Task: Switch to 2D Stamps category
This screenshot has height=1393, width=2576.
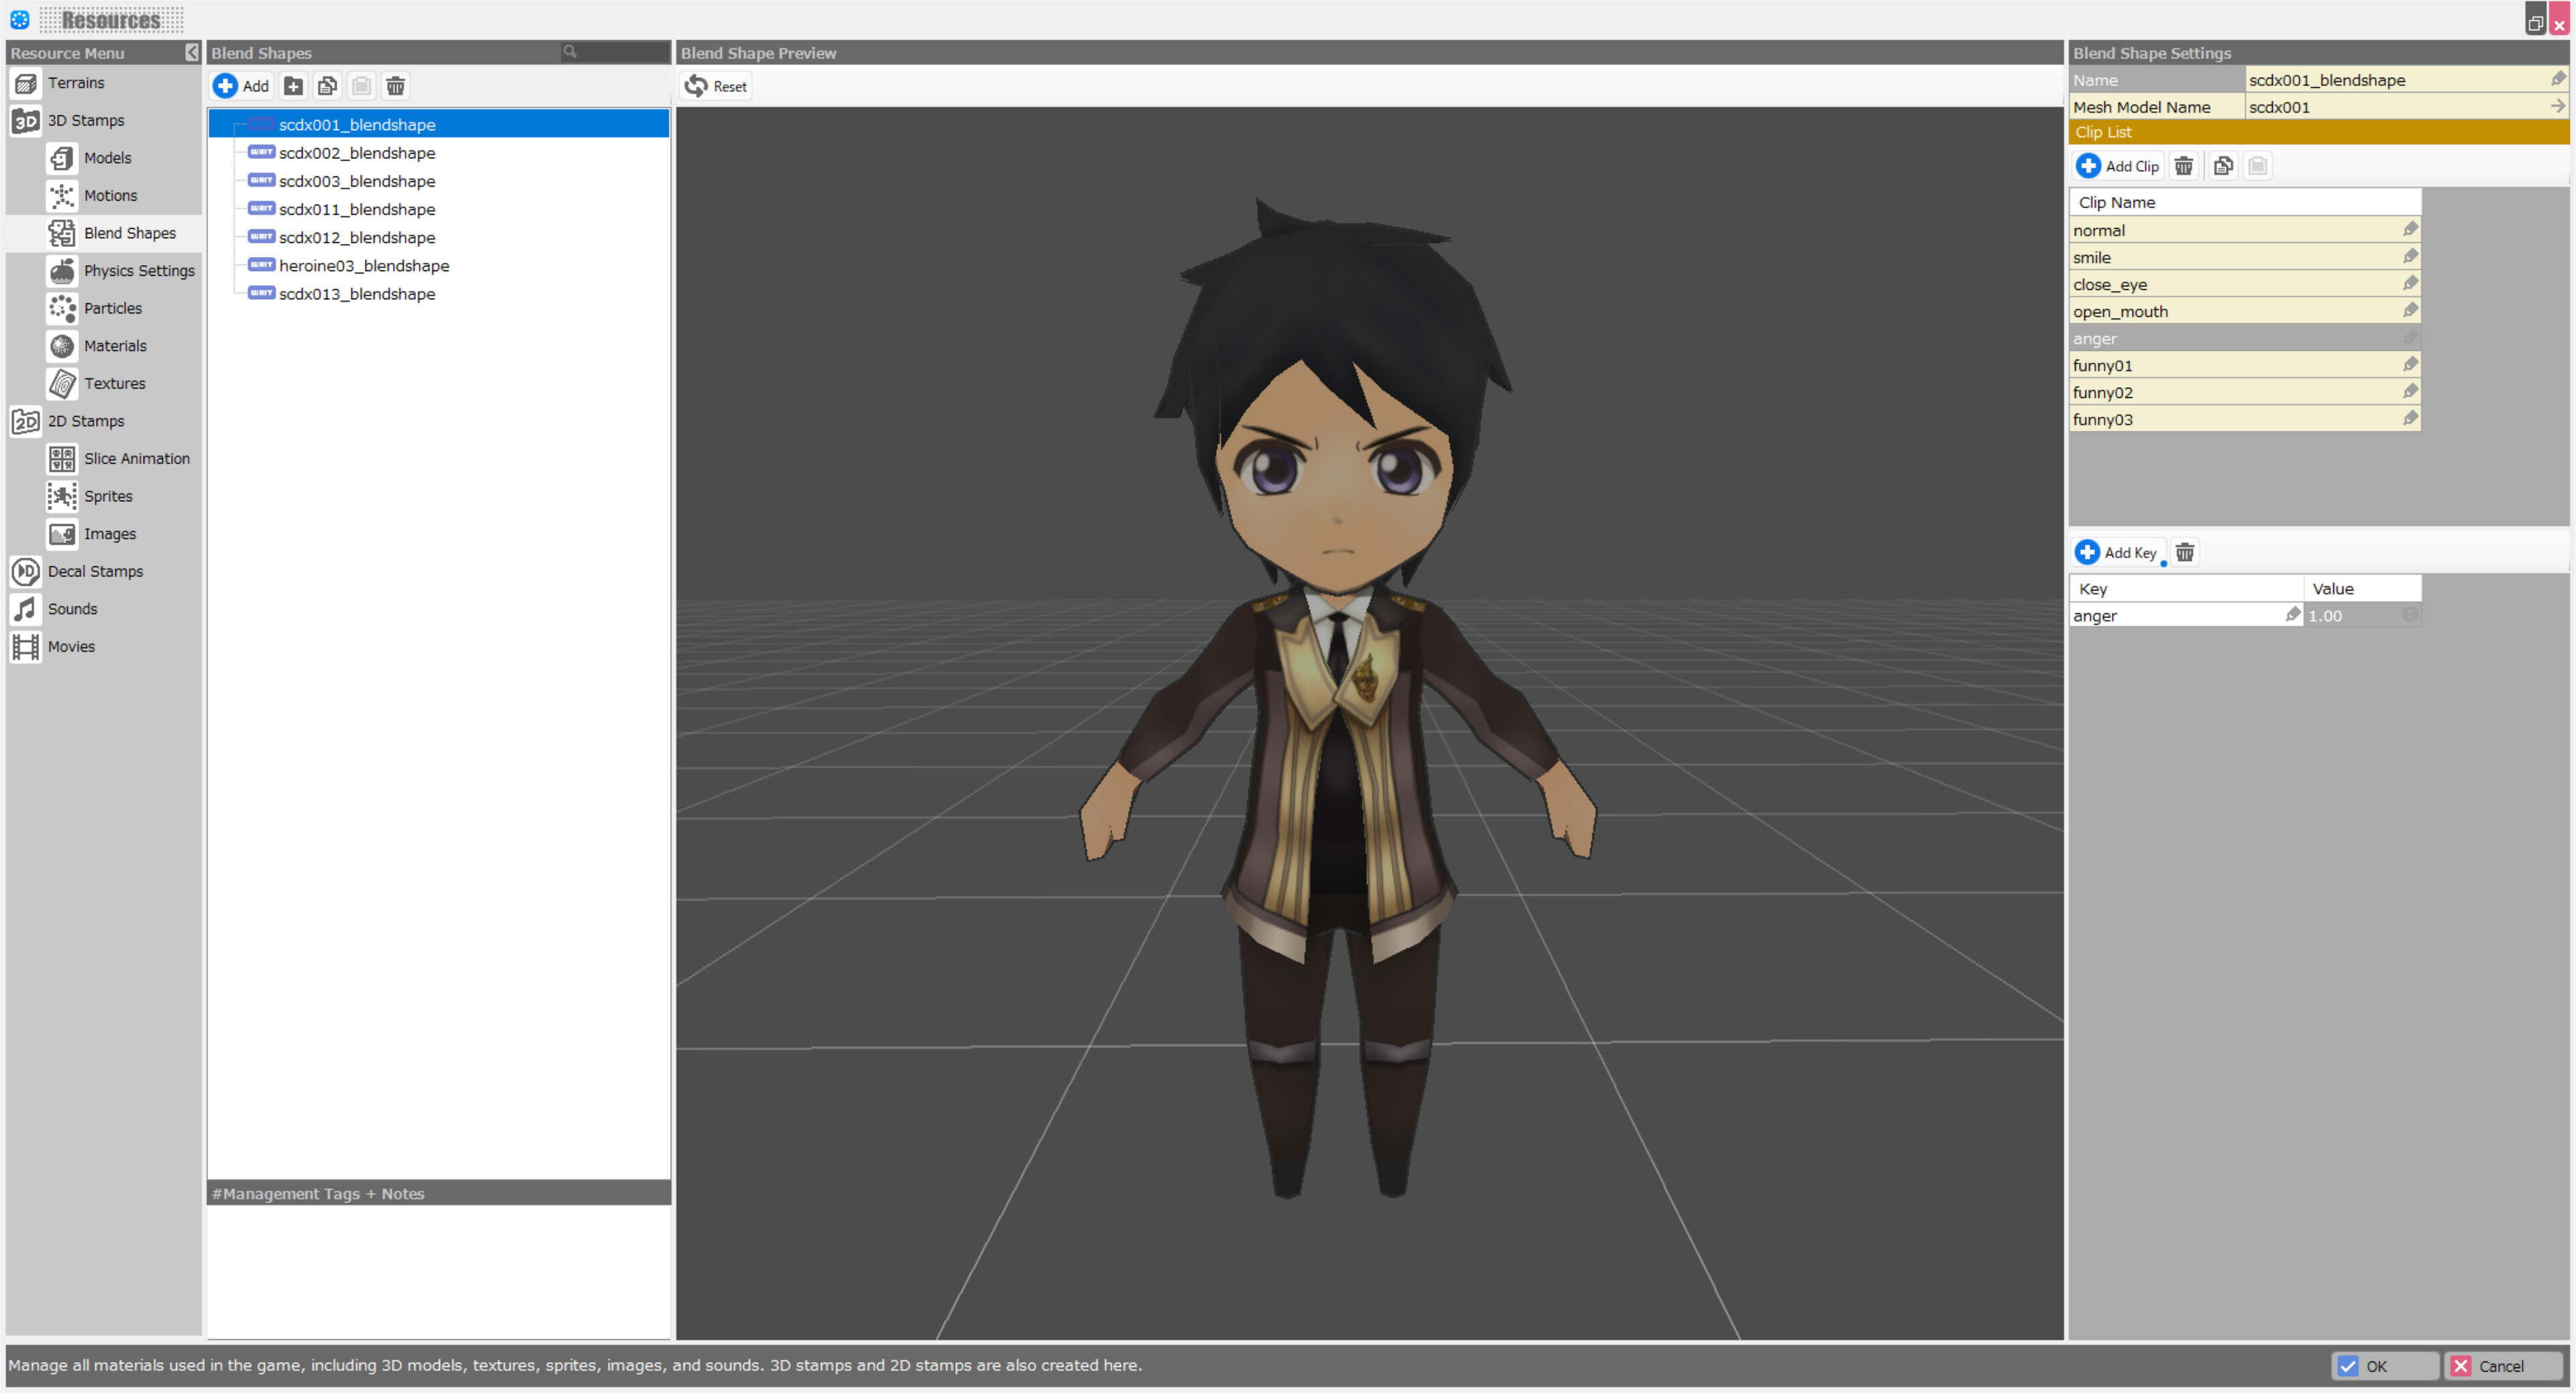Action: (x=86, y=420)
